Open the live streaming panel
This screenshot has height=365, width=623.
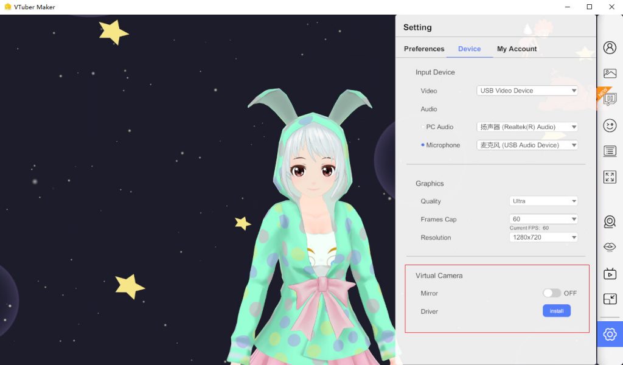(x=610, y=273)
